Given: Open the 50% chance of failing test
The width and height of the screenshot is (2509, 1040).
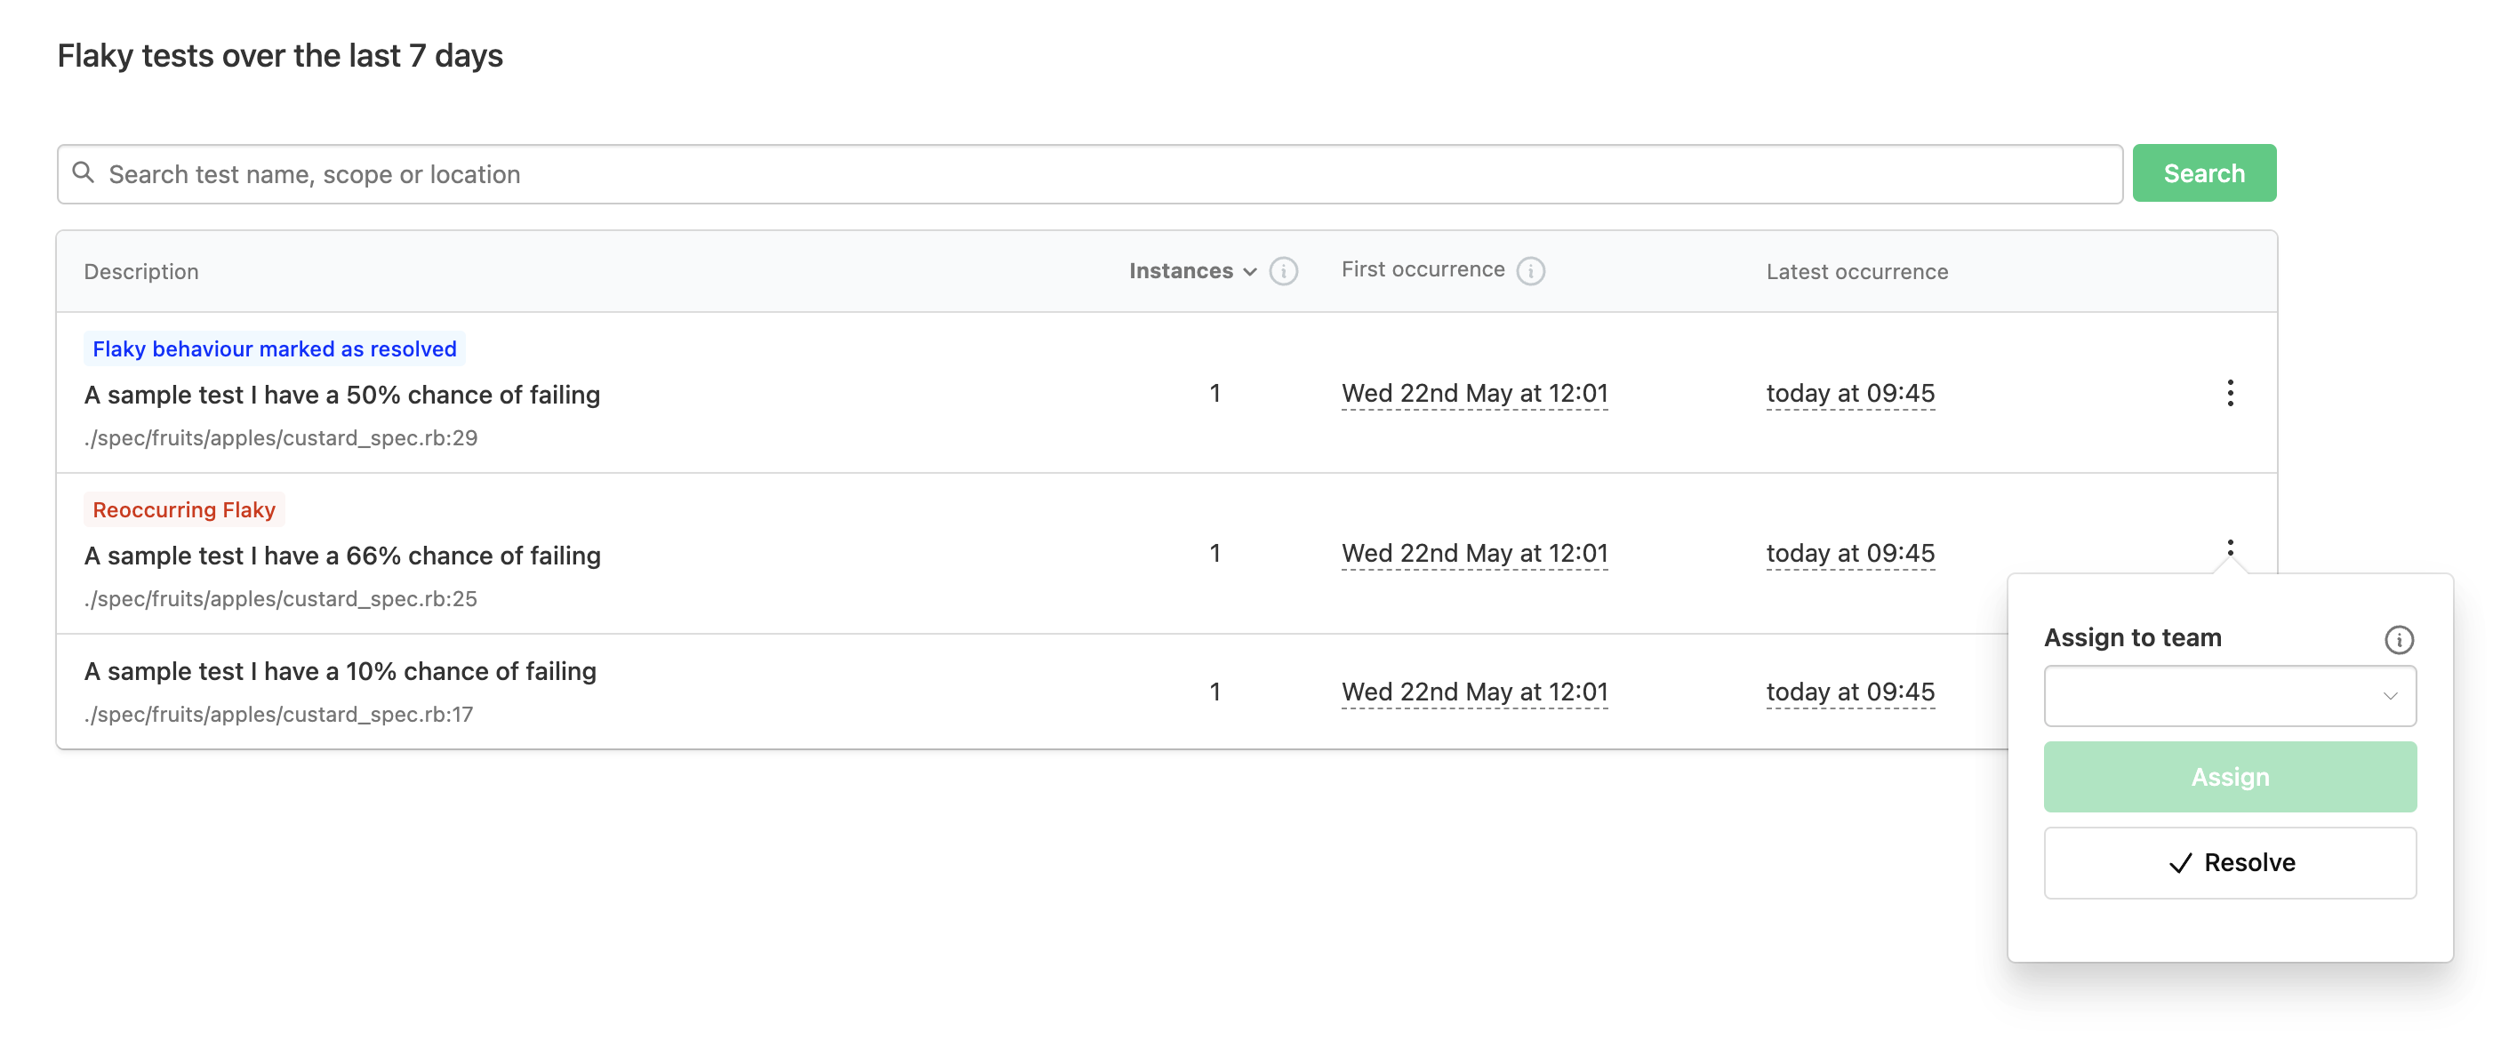Looking at the screenshot, I should pyautogui.click(x=342, y=395).
